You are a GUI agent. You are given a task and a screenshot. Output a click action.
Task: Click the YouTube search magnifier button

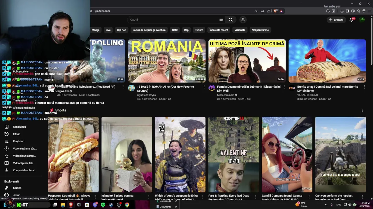tap(231, 20)
